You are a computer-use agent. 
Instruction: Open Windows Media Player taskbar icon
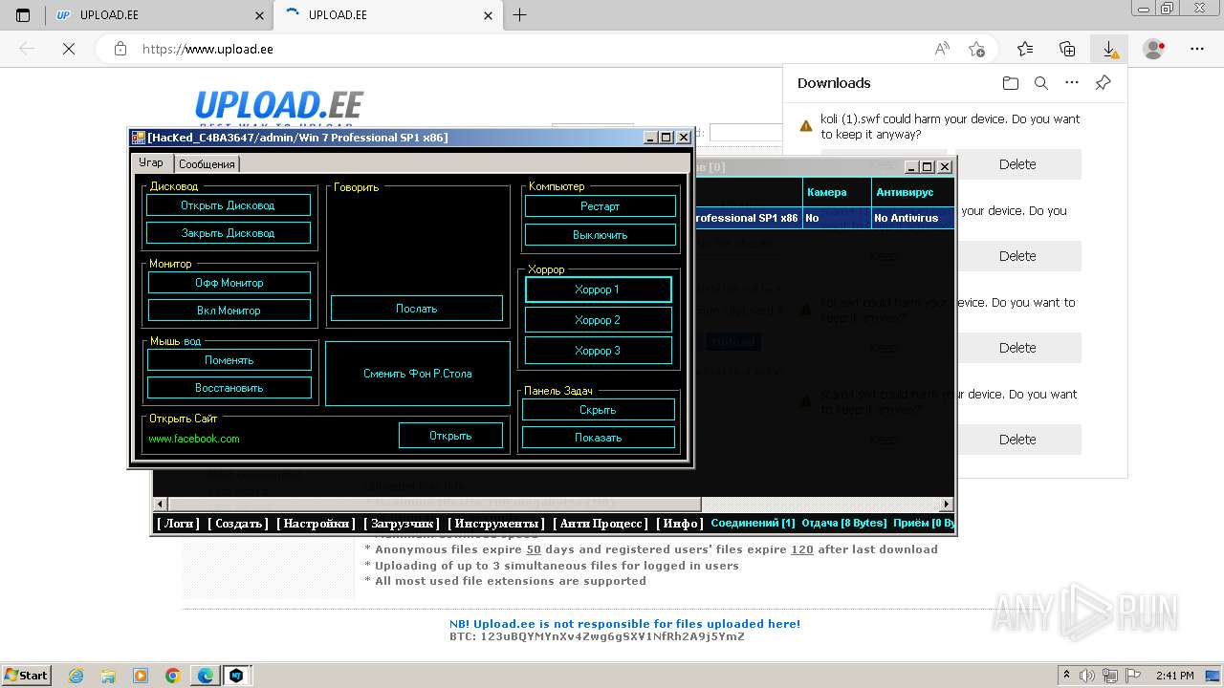[x=141, y=676]
